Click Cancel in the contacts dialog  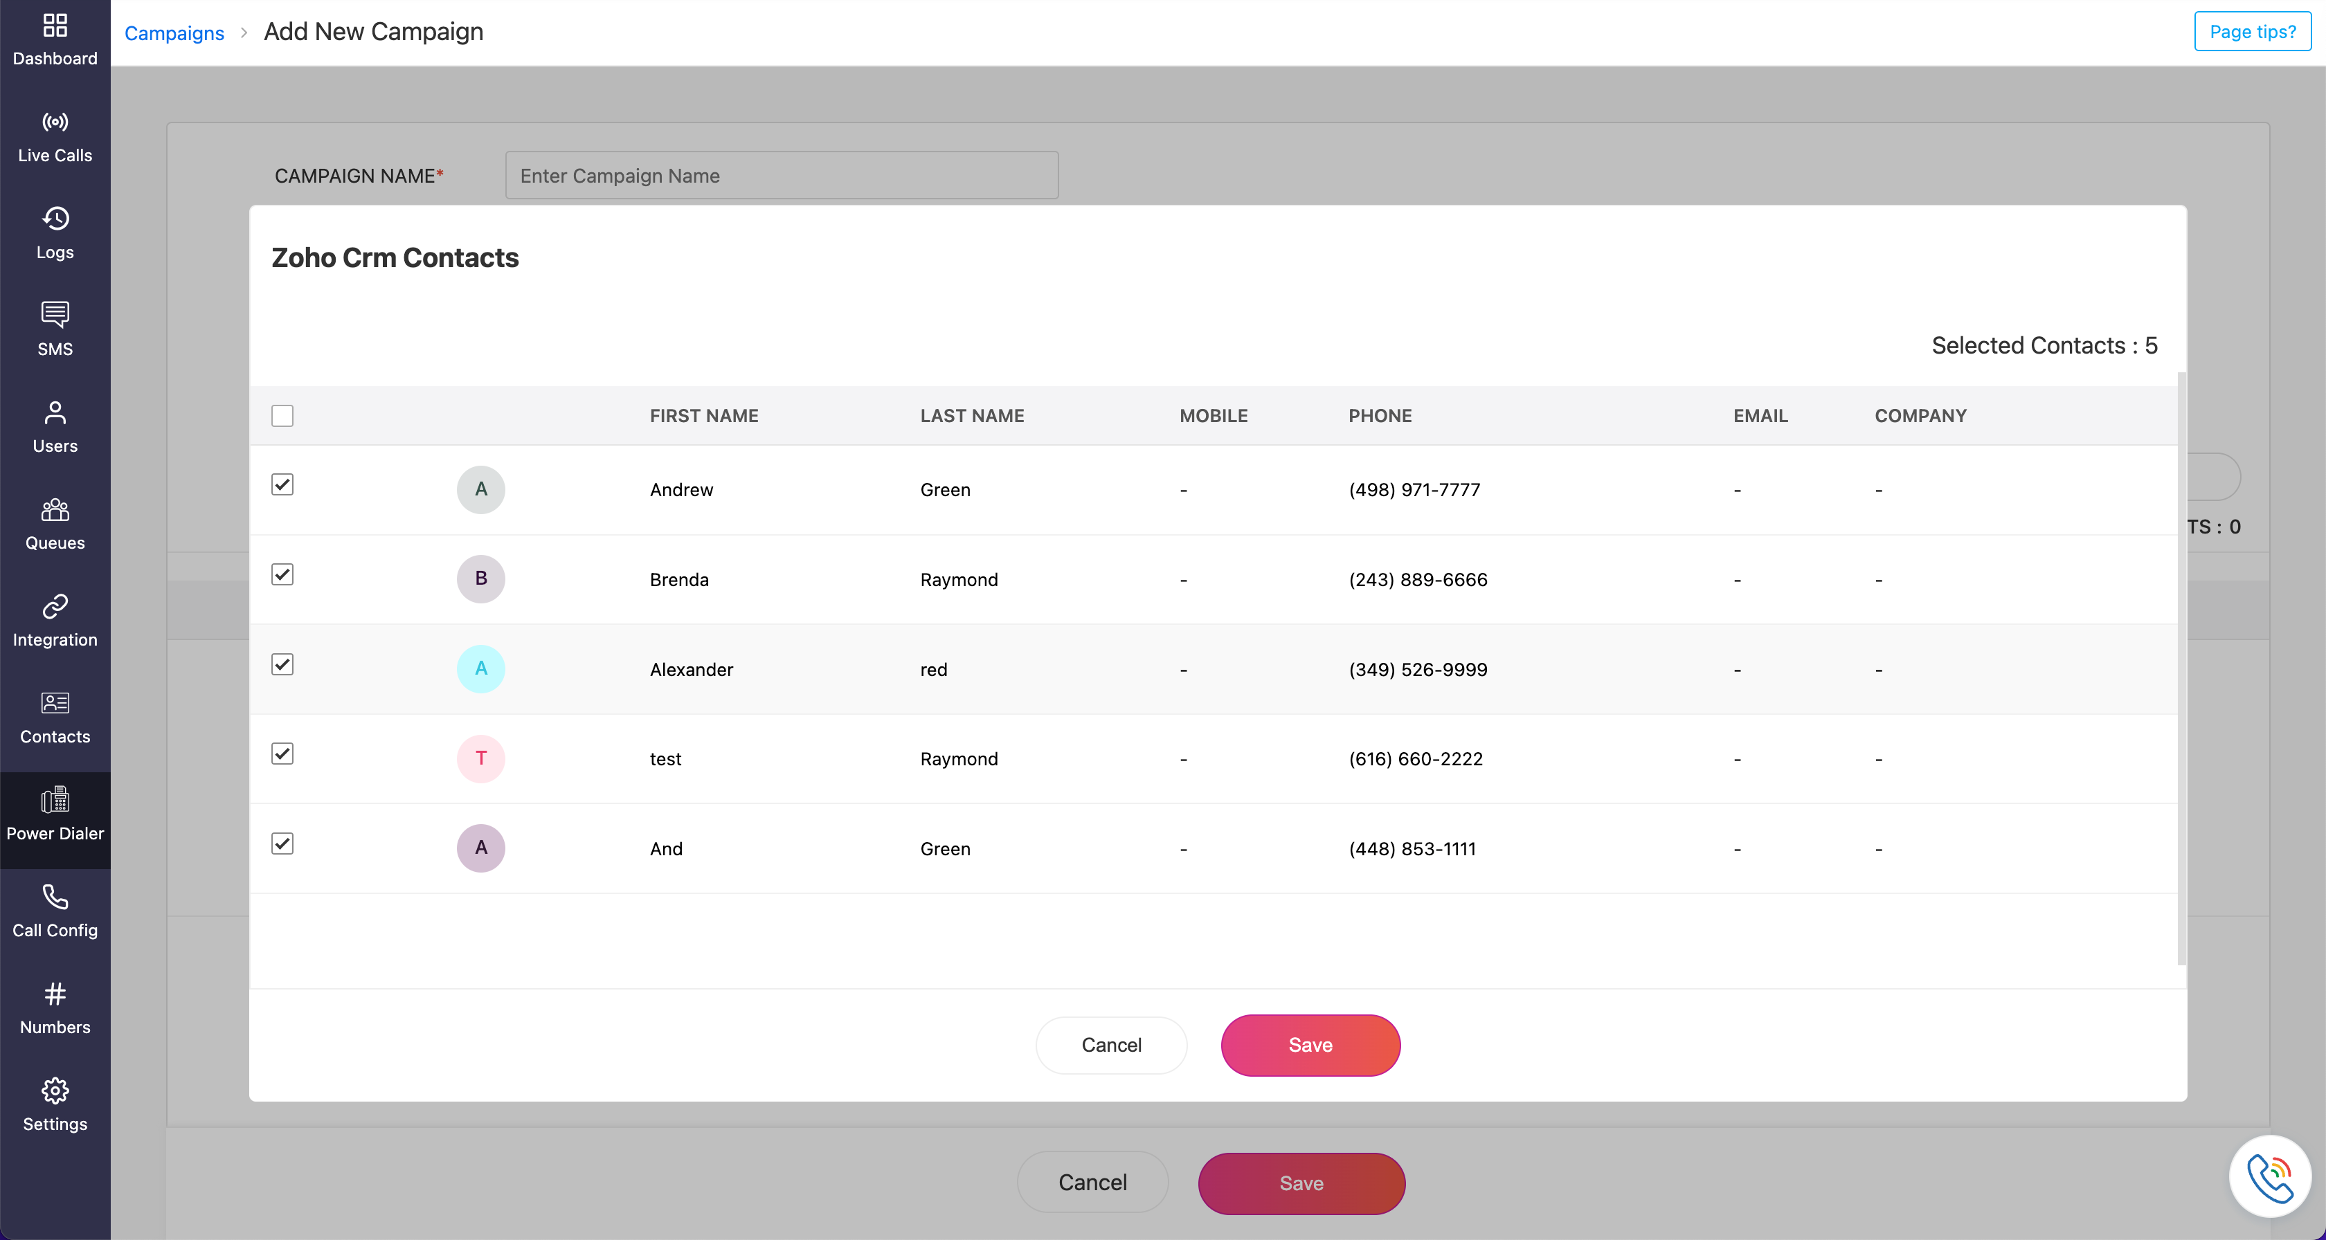tap(1110, 1045)
